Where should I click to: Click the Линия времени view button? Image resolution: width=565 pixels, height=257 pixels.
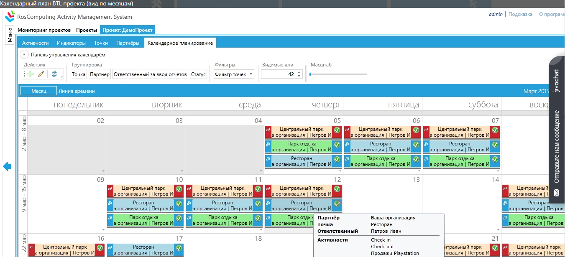[x=77, y=90]
